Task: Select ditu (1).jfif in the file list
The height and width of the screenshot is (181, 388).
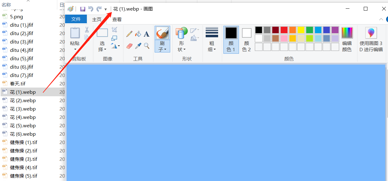Action: pos(21,25)
